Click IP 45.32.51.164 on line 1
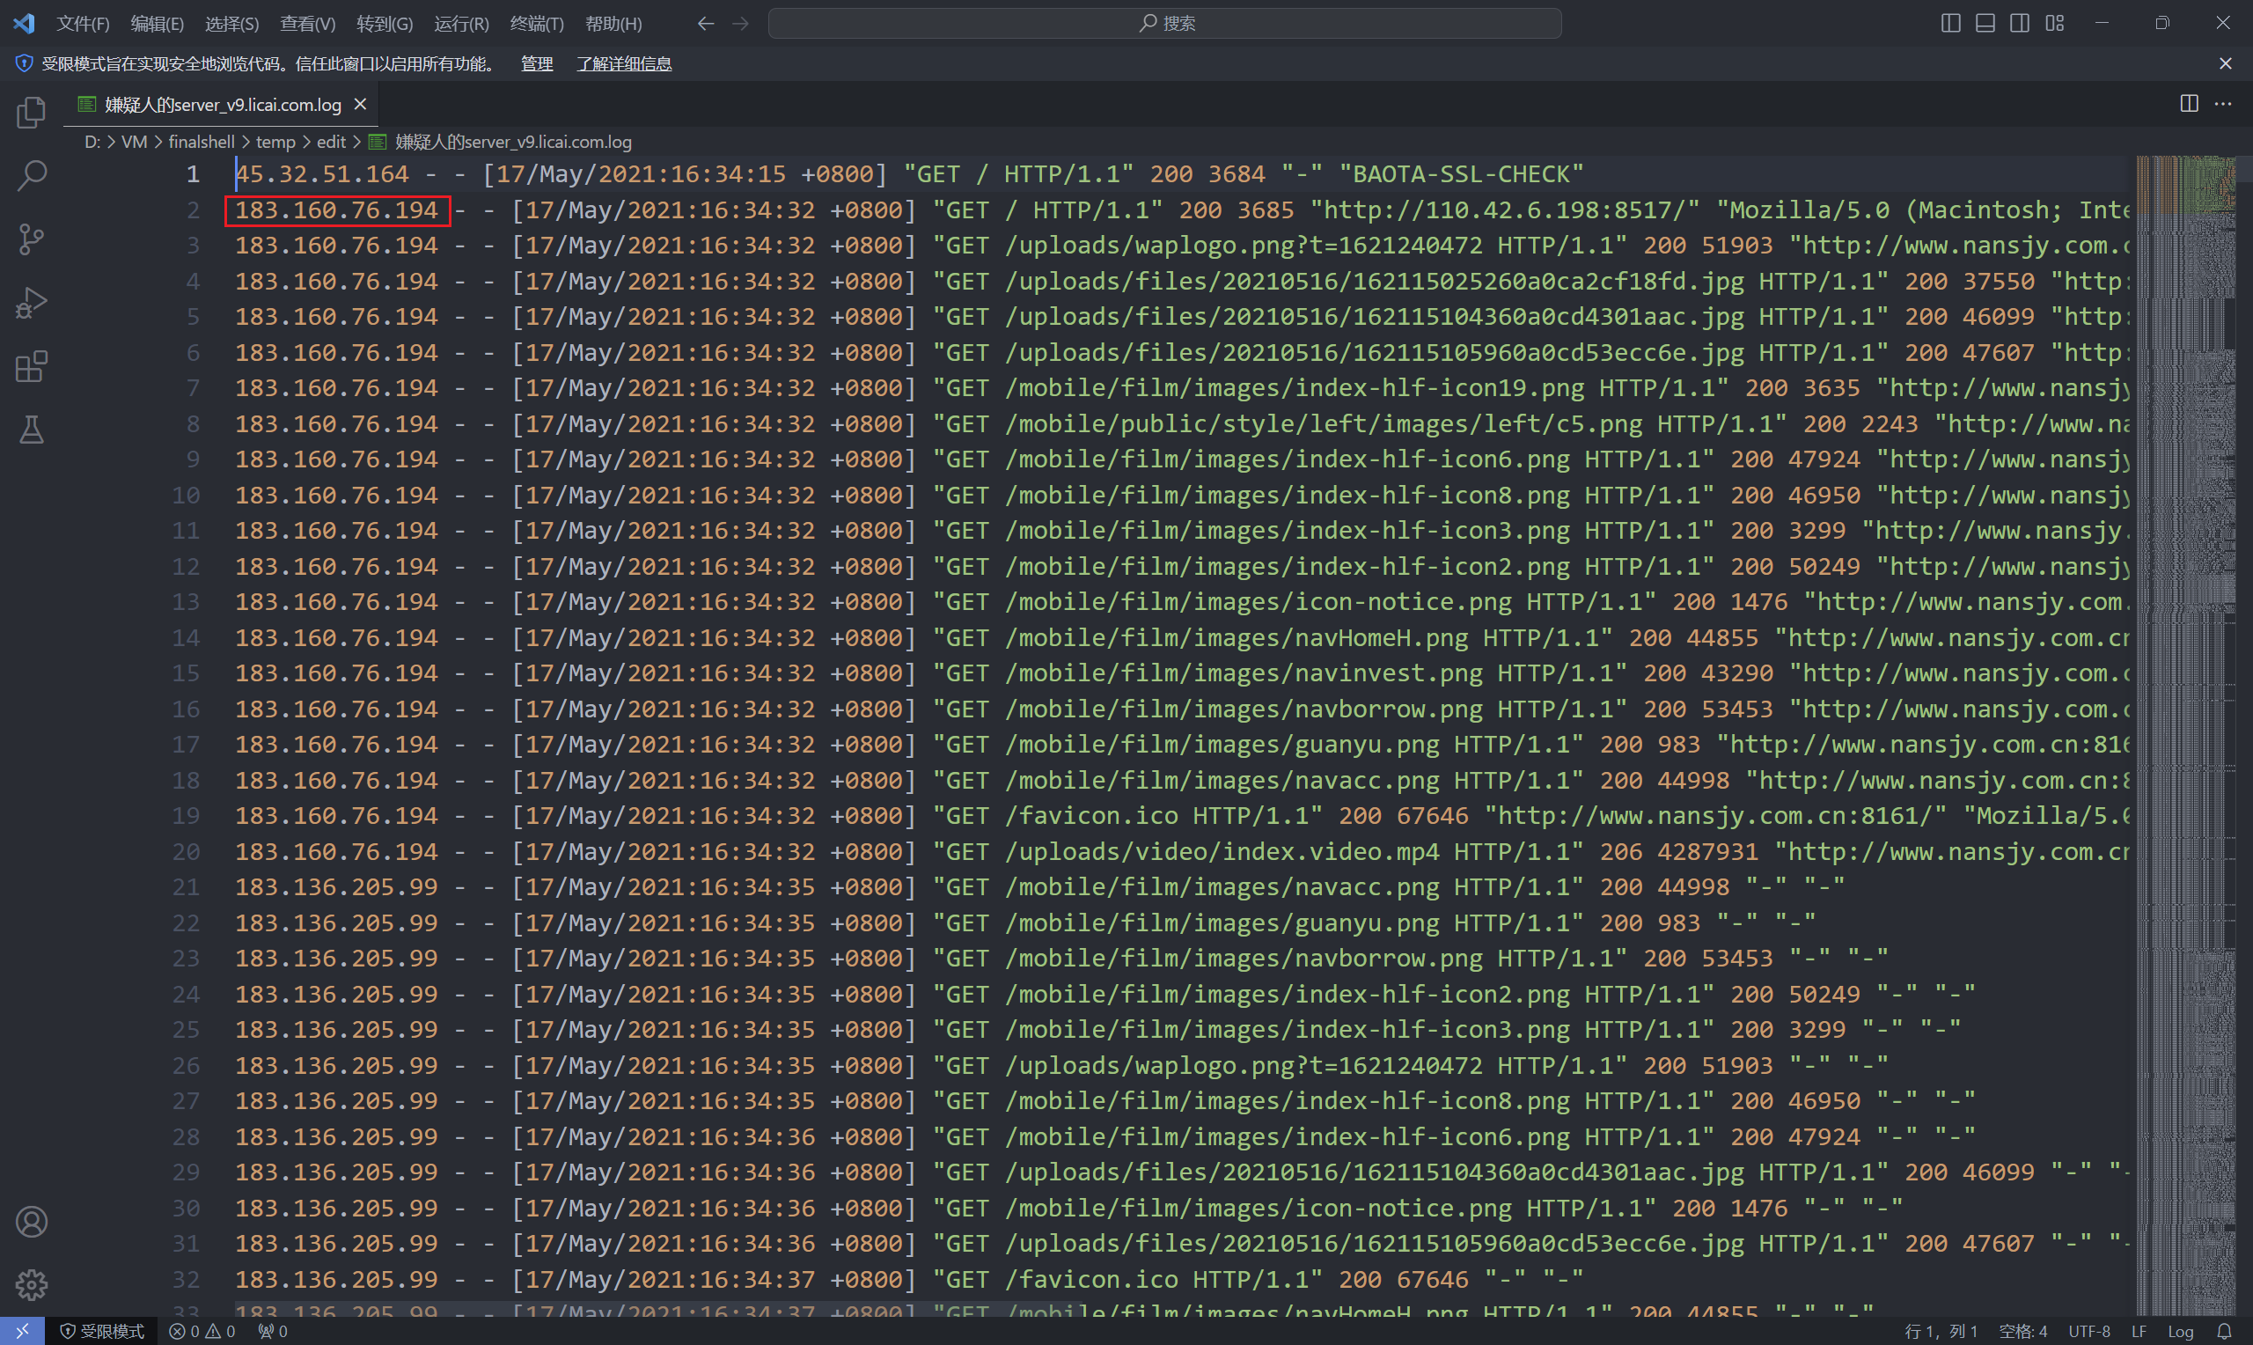The image size is (2253, 1345). 322,174
